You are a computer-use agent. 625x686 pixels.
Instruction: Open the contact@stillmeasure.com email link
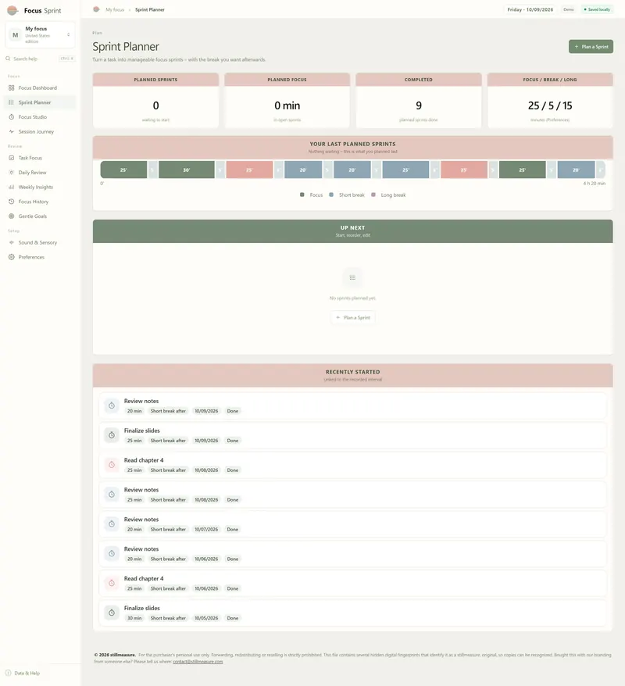[x=198, y=662]
